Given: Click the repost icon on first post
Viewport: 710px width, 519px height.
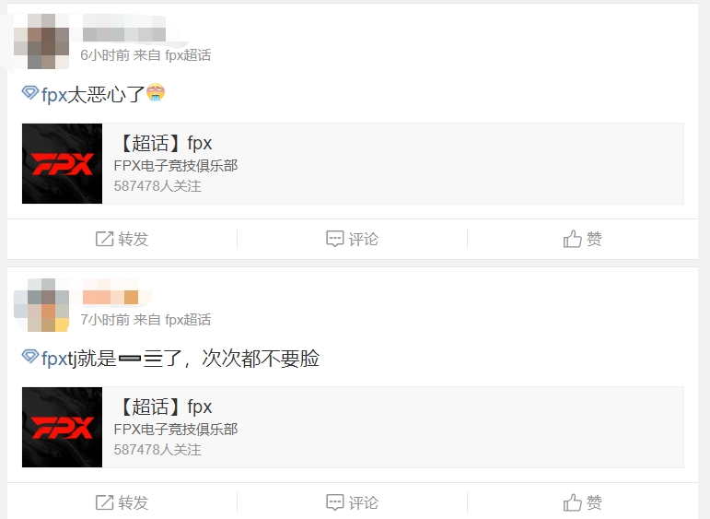Looking at the screenshot, I should pos(104,239).
